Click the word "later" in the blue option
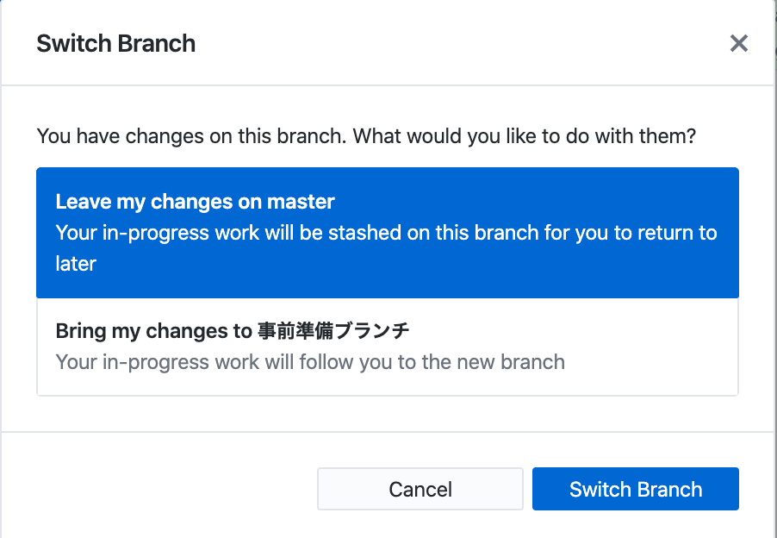777x538 pixels. click(x=76, y=264)
